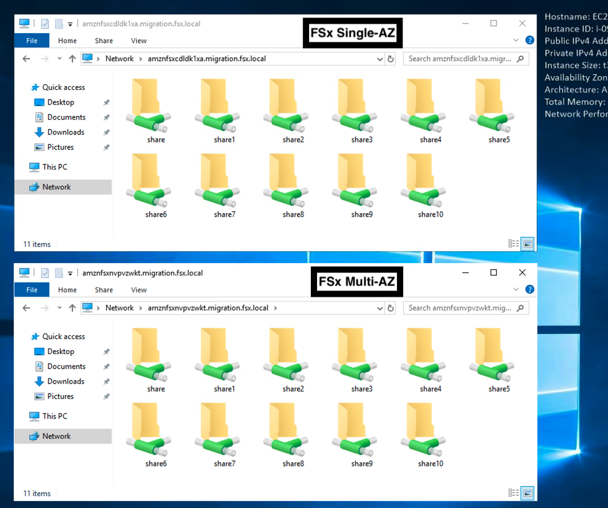
Task: Click the Back navigation button
Action: point(25,58)
